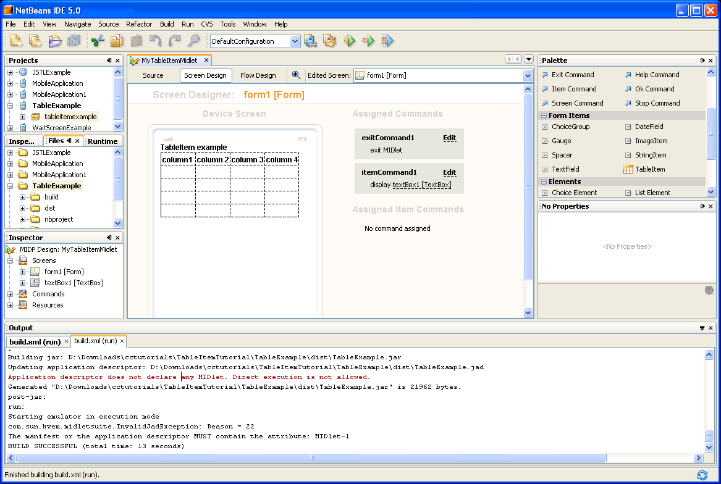Image resolution: width=721 pixels, height=484 pixels.
Task: Click the Palette vertical scrollbar thumb
Action: click(710, 133)
